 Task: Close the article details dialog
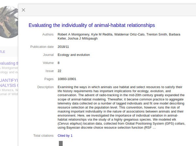23,10
